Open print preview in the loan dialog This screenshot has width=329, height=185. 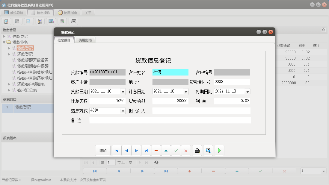(208, 151)
